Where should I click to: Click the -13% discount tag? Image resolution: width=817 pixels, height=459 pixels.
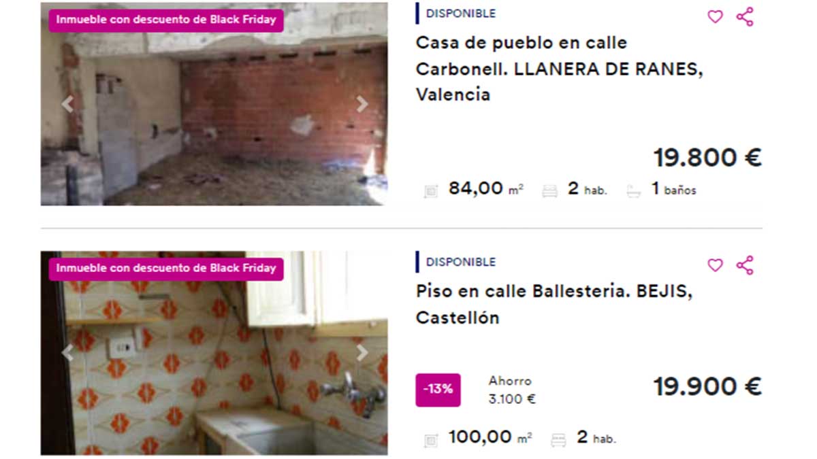438,390
